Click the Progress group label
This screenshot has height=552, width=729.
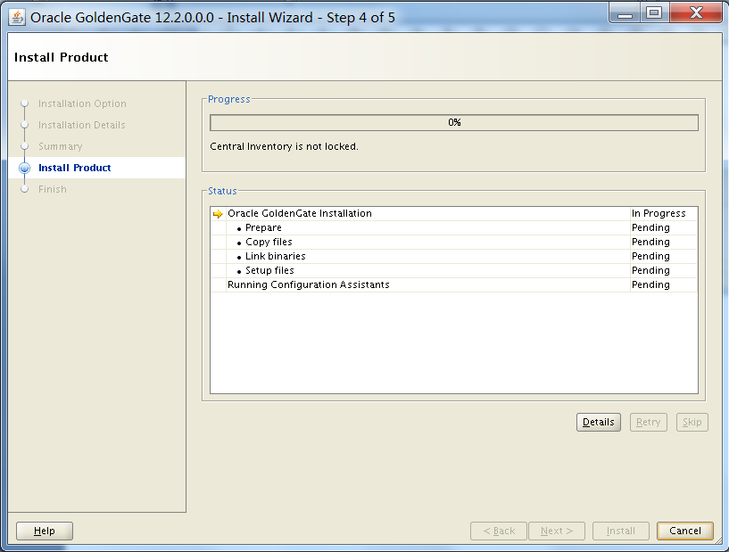point(228,99)
